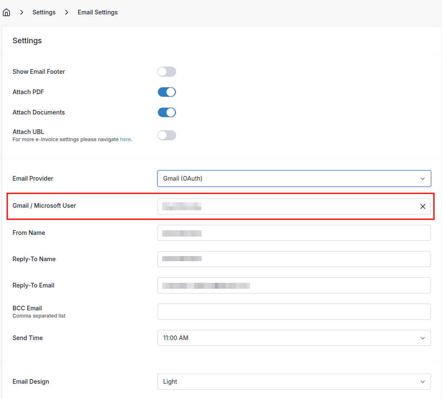Image resolution: width=442 pixels, height=399 pixels.
Task: Click the Settings page heading
Action: point(27,40)
